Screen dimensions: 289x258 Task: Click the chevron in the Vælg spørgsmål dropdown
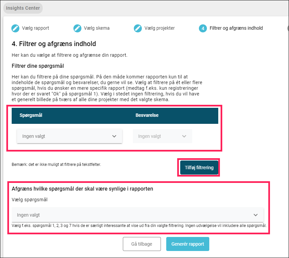coord(256,215)
